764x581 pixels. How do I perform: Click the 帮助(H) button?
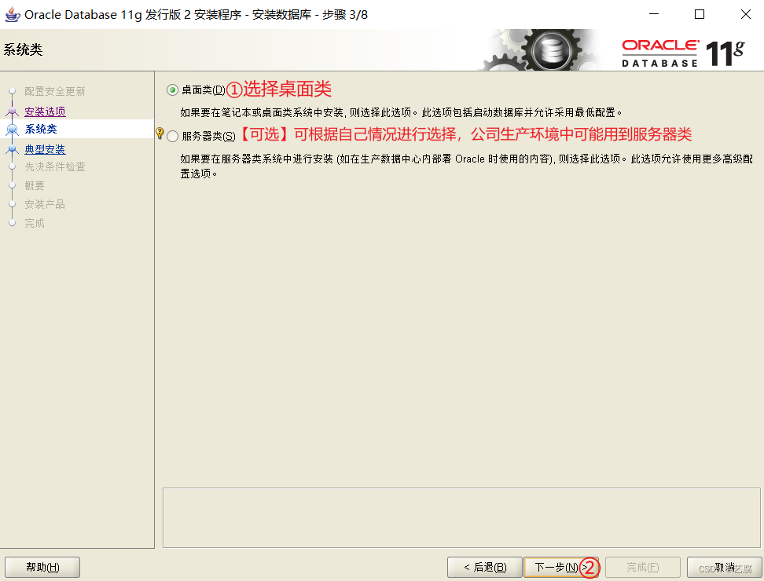[42, 567]
